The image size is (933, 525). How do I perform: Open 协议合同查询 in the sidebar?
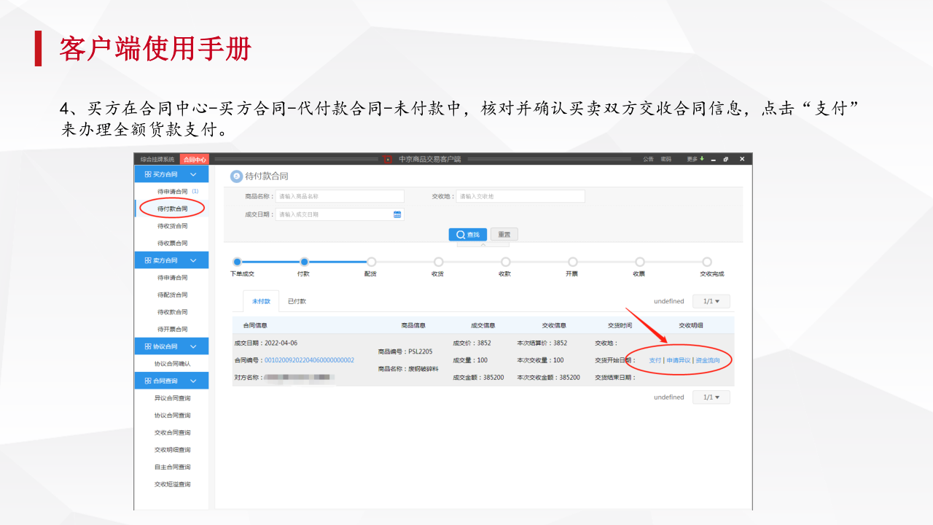click(x=172, y=415)
